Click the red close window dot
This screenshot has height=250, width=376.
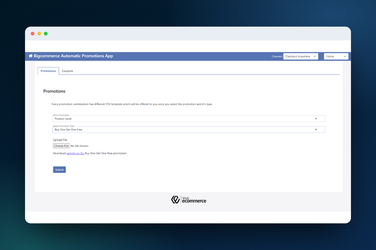[32, 34]
